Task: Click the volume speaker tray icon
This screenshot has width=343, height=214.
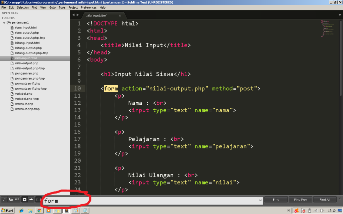Action: (322, 211)
